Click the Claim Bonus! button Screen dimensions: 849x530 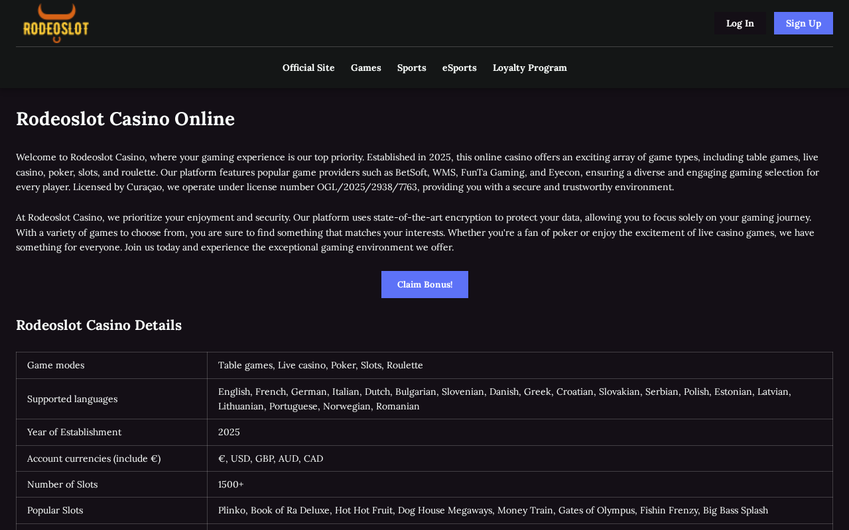pos(424,284)
